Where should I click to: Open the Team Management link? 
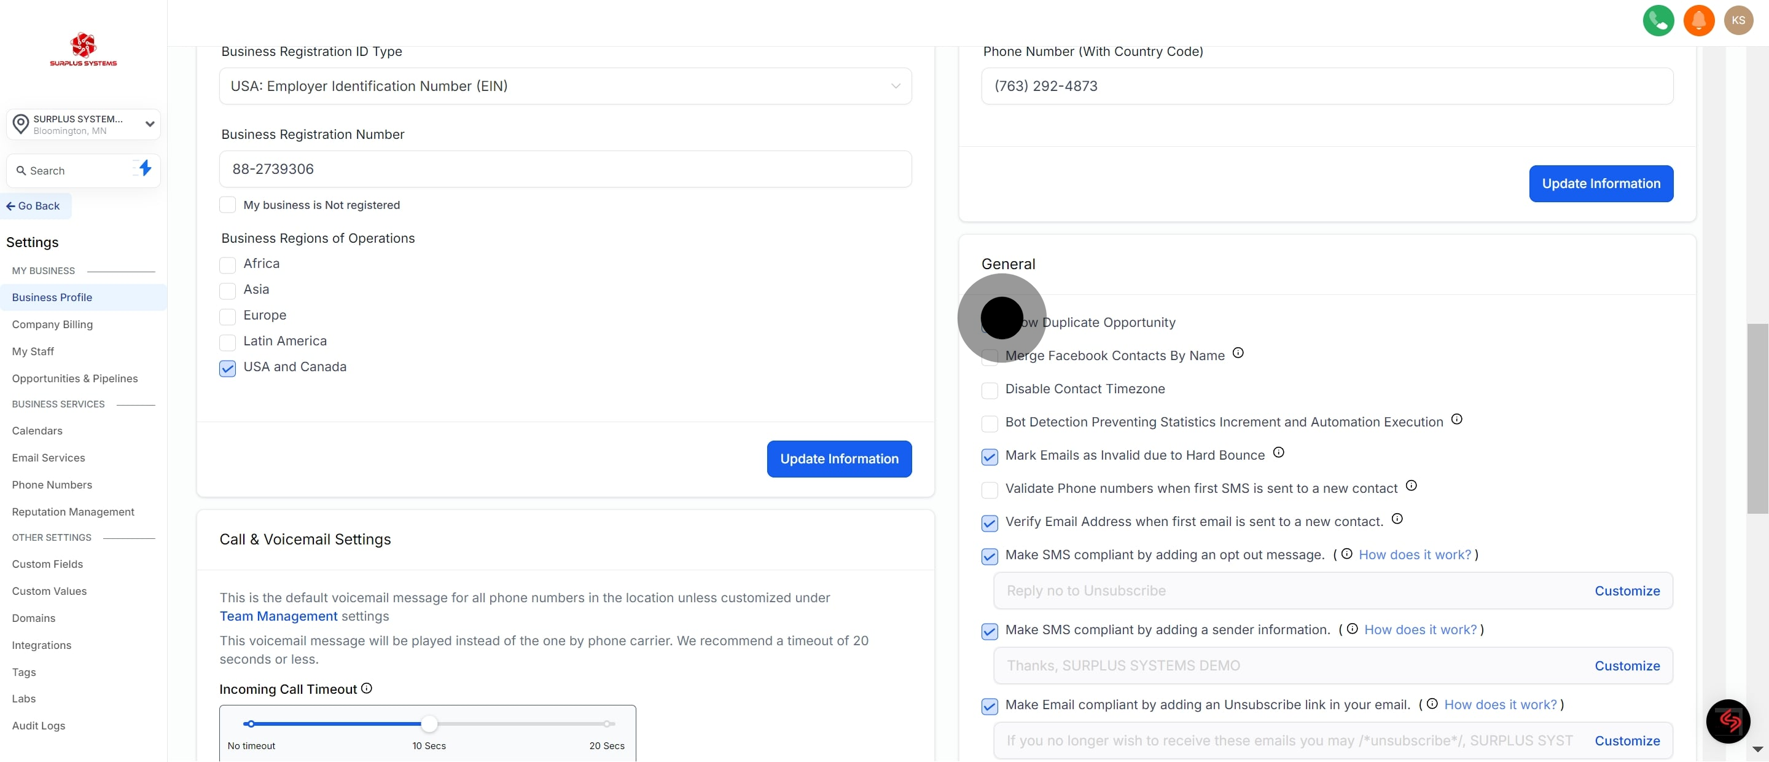click(278, 616)
